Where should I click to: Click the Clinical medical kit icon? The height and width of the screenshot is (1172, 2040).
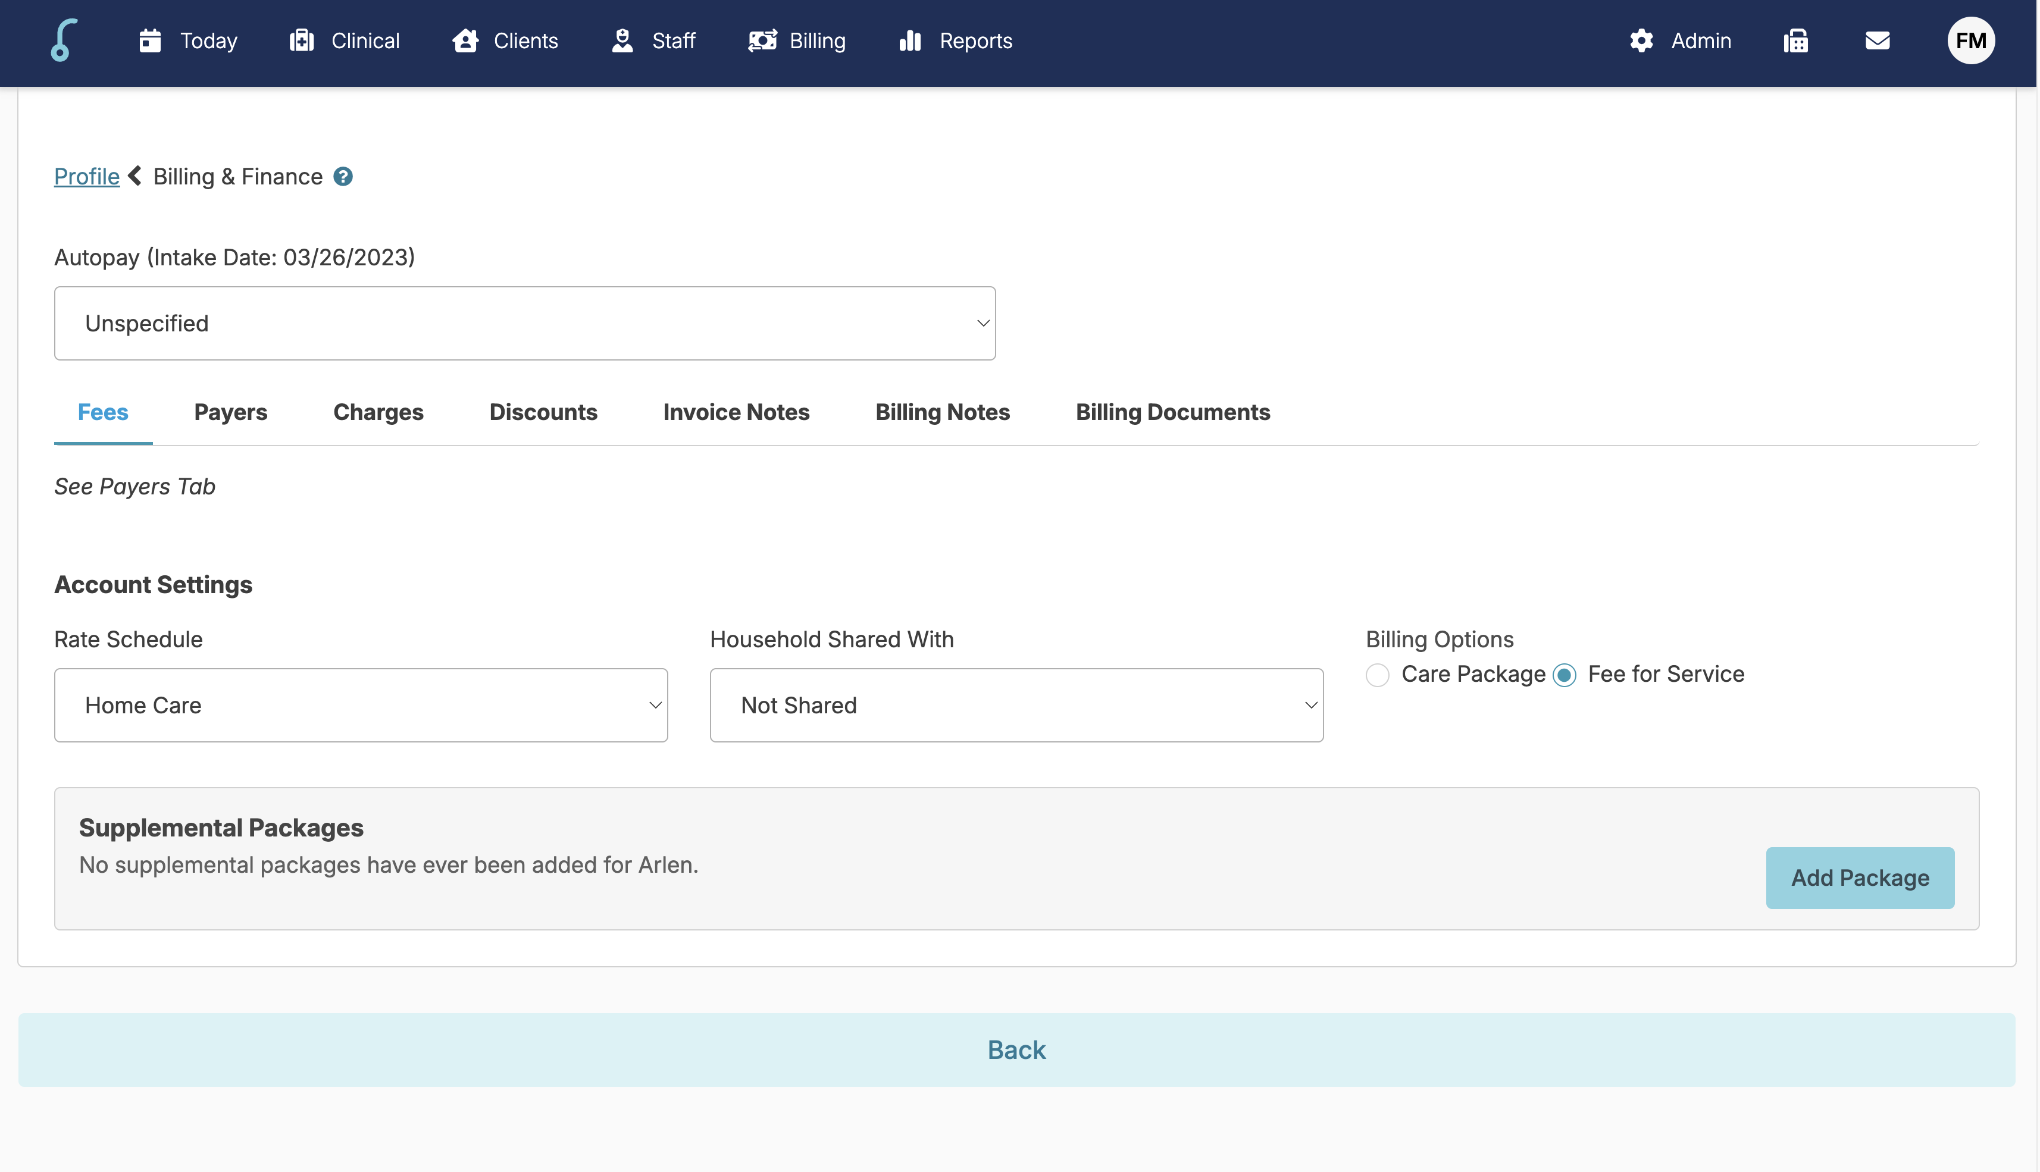[x=302, y=40]
